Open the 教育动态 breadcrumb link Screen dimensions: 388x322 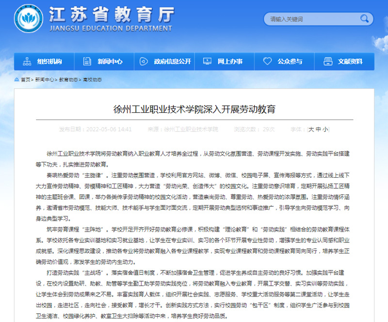click(68, 80)
